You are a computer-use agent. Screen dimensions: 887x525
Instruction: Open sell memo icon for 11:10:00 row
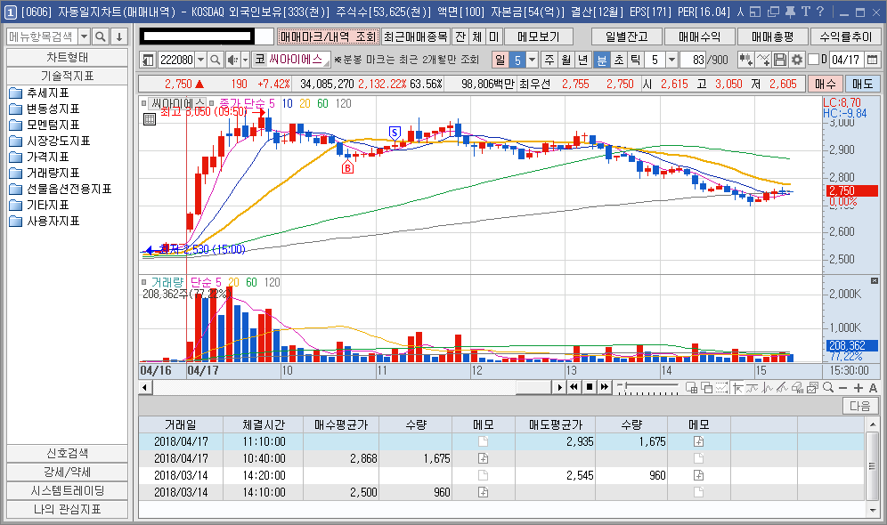(698, 441)
